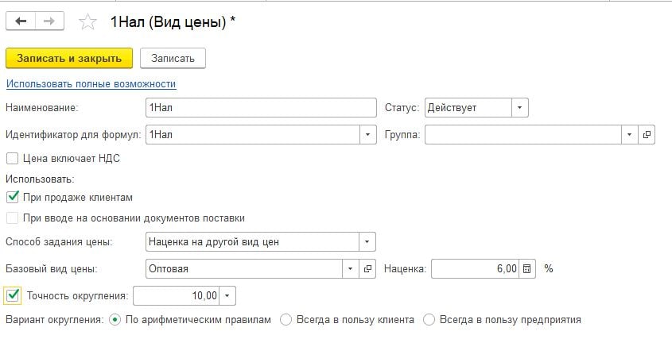Screen dimensions: 672x362
Task: Click into the Группа input field
Action: [522, 134]
